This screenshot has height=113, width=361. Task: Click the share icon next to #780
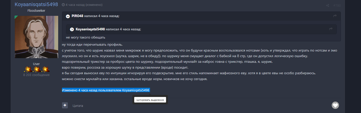click(x=328, y=5)
